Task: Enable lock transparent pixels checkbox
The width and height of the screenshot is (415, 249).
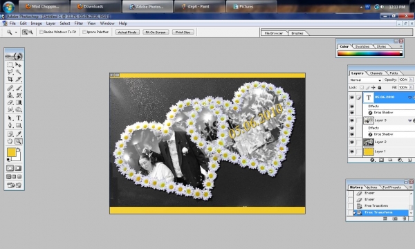Action: click(362, 87)
